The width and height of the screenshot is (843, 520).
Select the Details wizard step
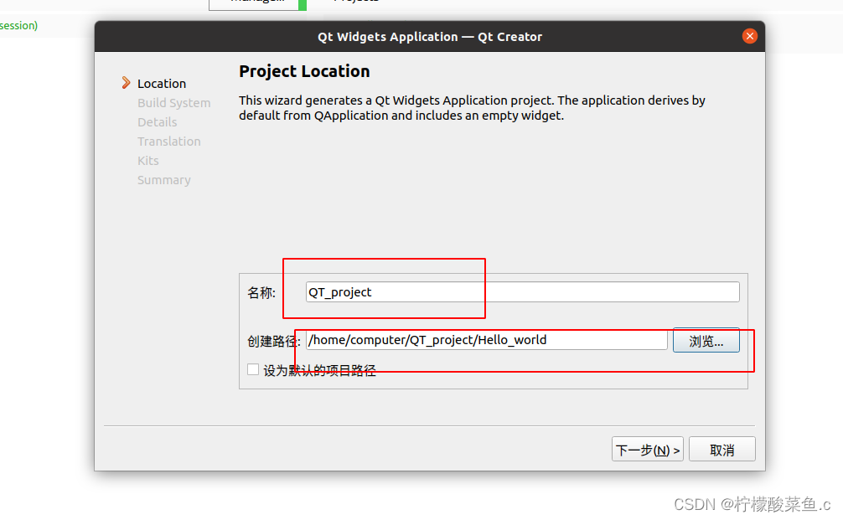pos(157,122)
